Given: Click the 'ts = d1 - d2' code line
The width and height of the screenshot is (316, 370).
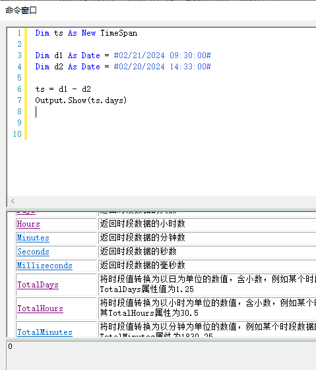Looking at the screenshot, I should (x=63, y=89).
